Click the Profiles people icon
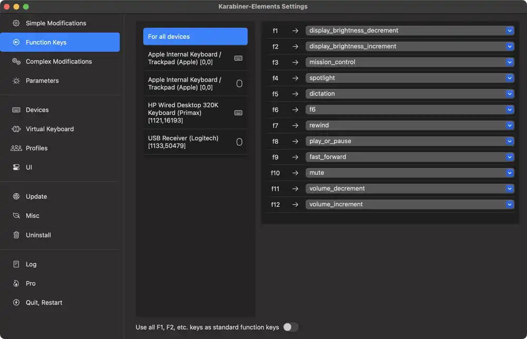The width and height of the screenshot is (527, 339). (16, 148)
